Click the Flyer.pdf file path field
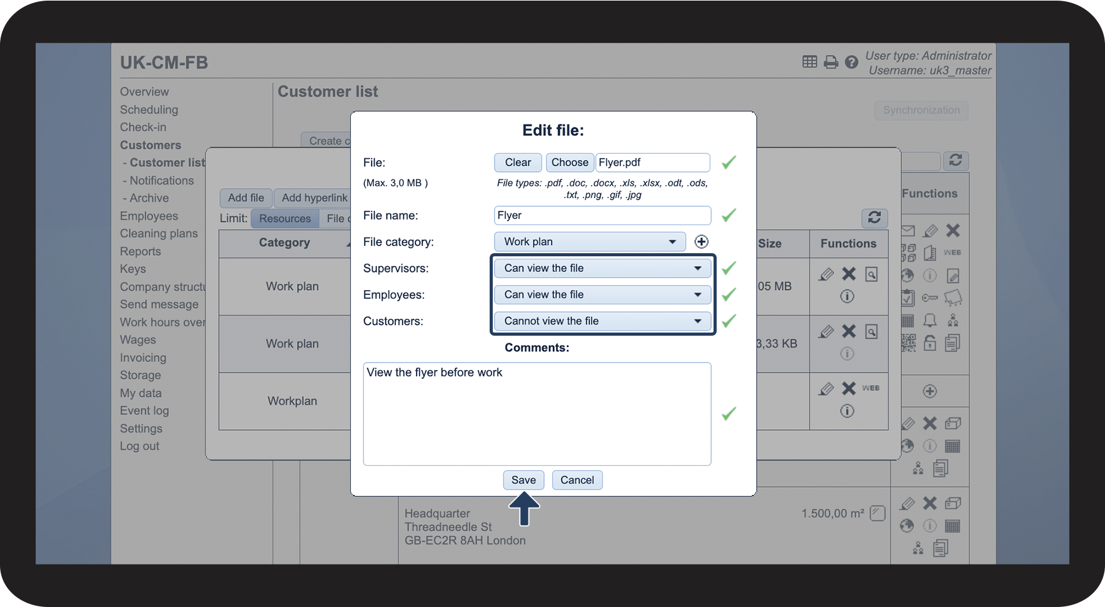The height and width of the screenshot is (607, 1105). pyautogui.click(x=653, y=163)
